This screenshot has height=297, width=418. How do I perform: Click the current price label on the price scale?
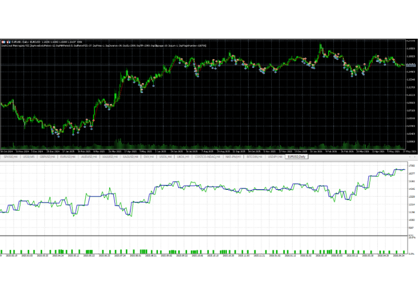[411, 65]
